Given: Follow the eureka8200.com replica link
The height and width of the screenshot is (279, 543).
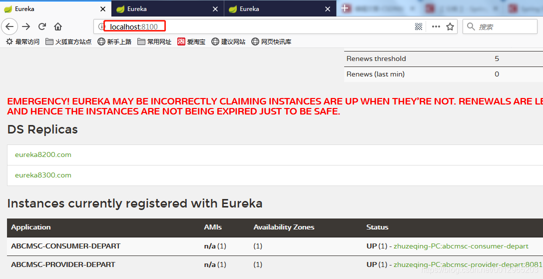Looking at the screenshot, I should tap(43, 155).
